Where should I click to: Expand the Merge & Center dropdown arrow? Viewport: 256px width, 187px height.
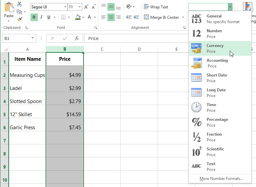tap(183, 17)
